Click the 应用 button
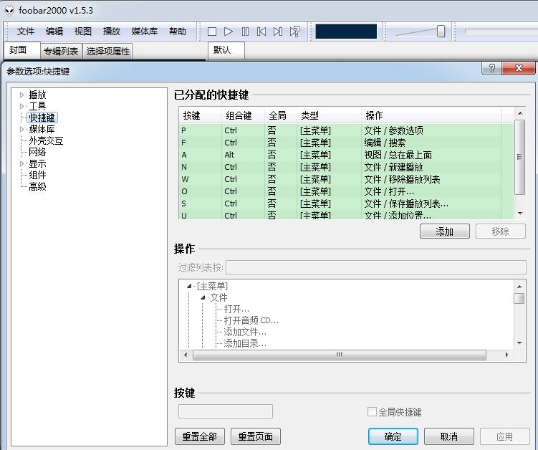Image resolution: width=538 pixels, height=450 pixels. coord(505,436)
